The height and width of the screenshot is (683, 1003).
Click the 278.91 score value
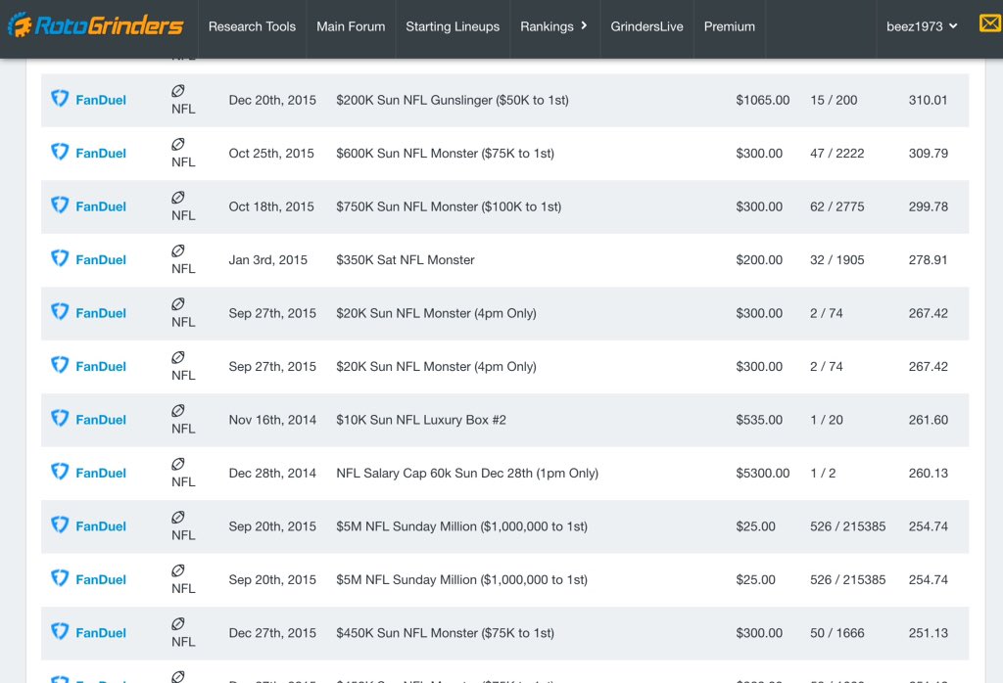click(x=929, y=260)
